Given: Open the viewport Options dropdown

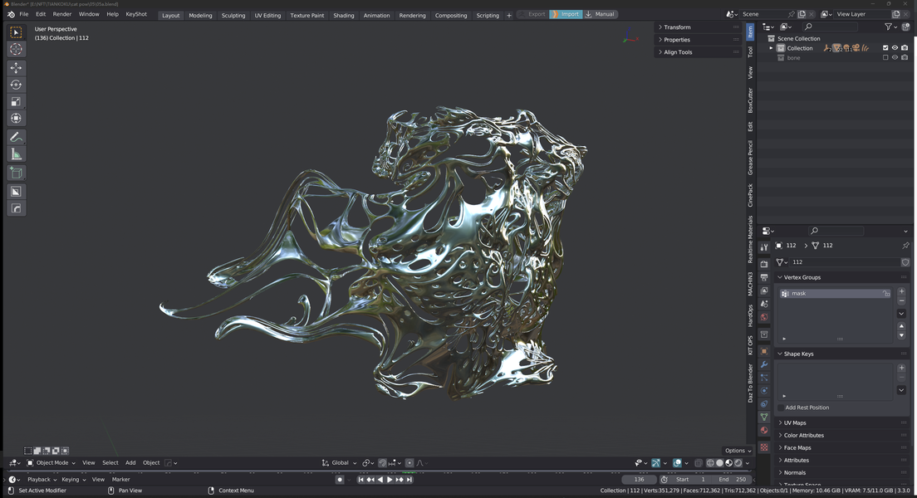Looking at the screenshot, I should pyautogui.click(x=738, y=451).
